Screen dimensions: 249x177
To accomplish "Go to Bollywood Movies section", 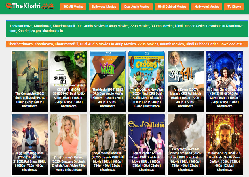I will 104,7.
